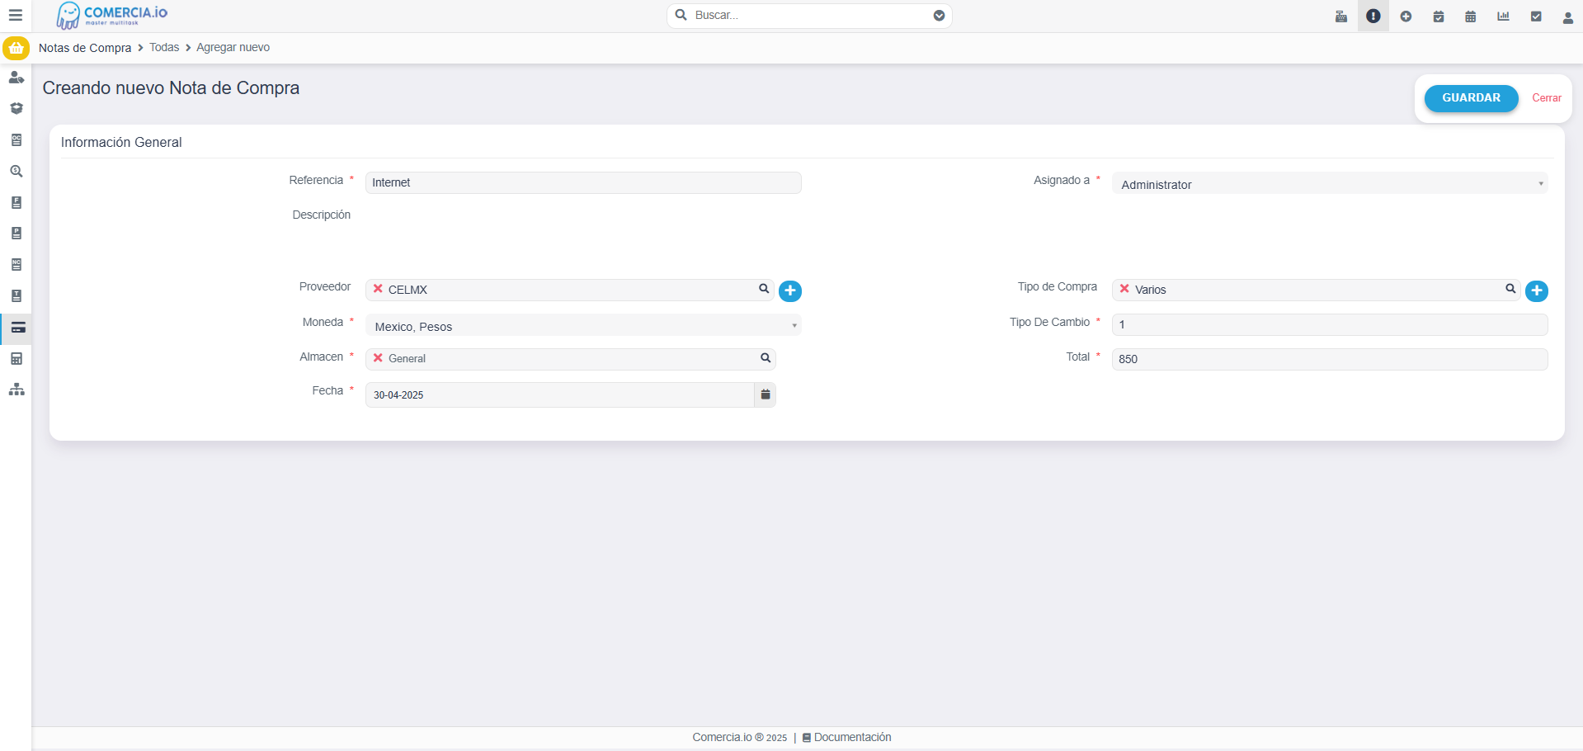
Task: Open the user-with-tag sidebar icon
Action: tap(16, 78)
